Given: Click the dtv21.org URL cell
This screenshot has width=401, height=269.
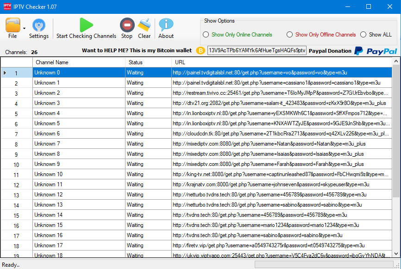Looking at the screenshot, I should pos(282,103).
